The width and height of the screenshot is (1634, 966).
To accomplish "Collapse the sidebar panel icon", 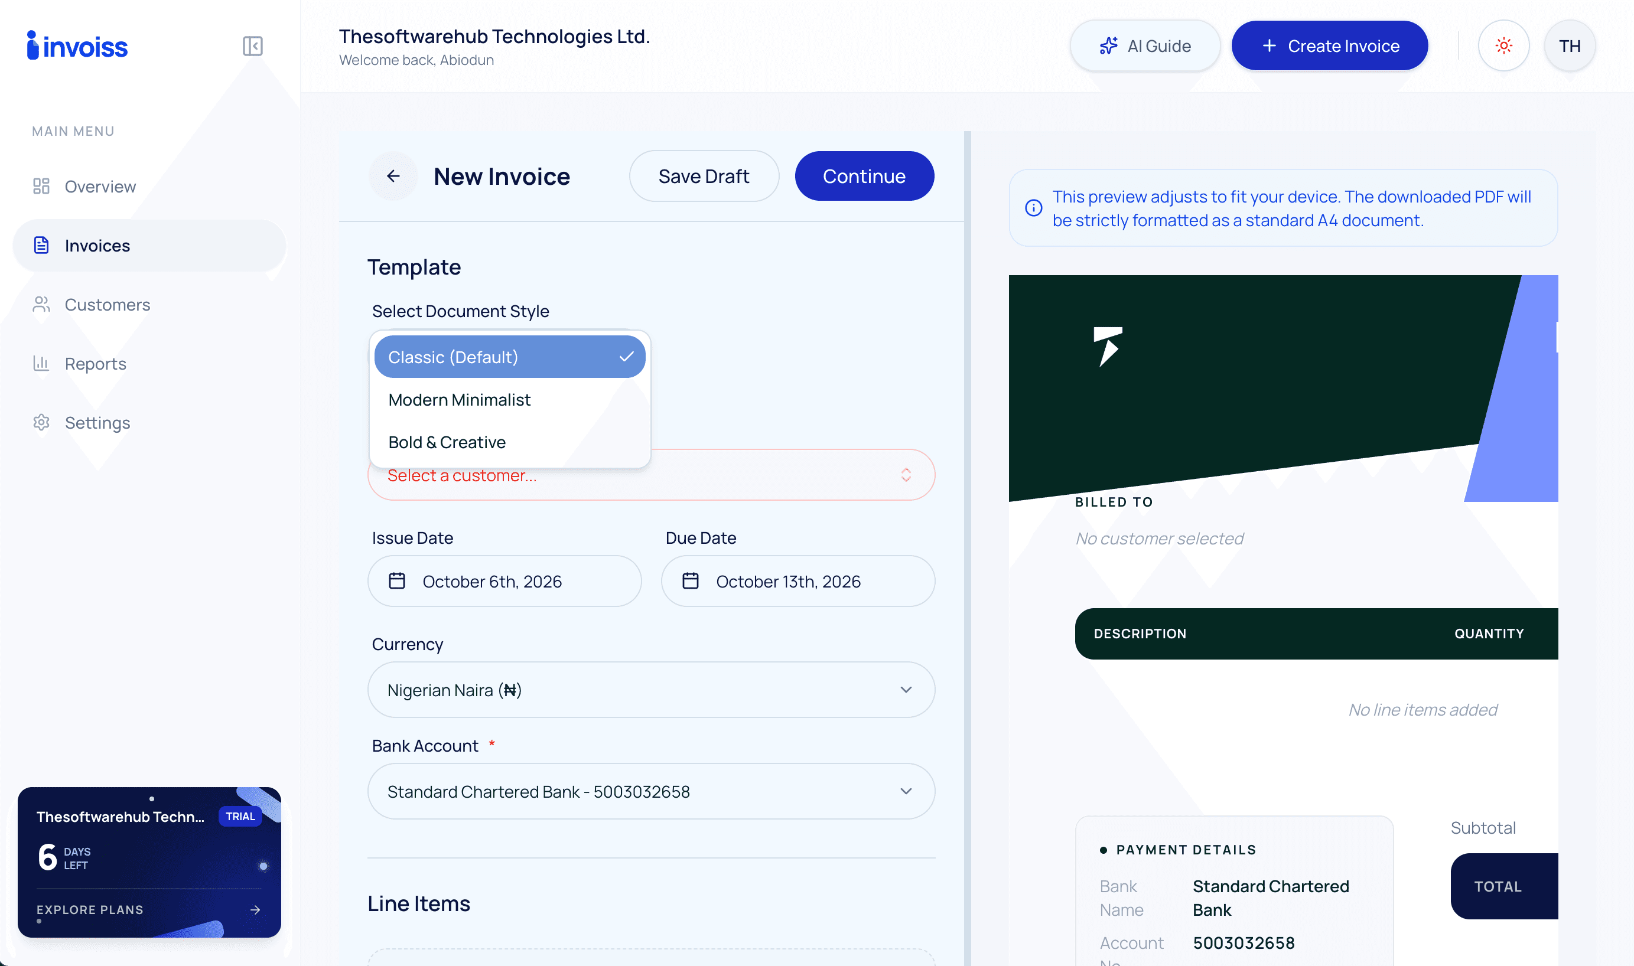I will tap(253, 46).
